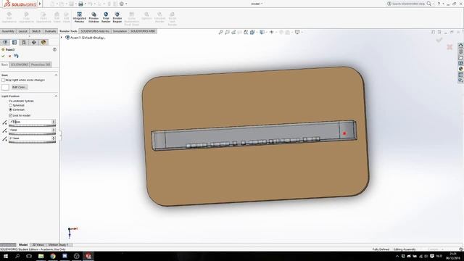The width and height of the screenshot is (464, 261).
Task: Toggle Keep light when scene changes checkbox
Action: (3, 80)
